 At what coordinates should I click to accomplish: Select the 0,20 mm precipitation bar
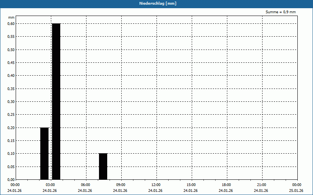(44, 153)
